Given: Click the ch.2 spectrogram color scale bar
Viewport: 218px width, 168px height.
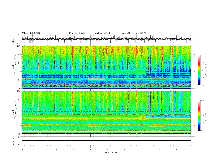Looking at the screenshot, I should (199, 116).
